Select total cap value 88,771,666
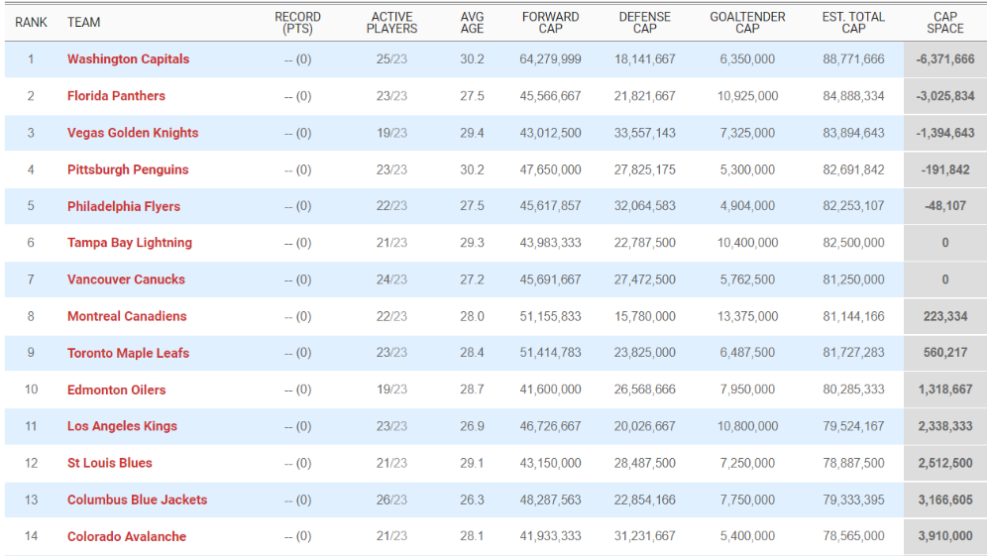Image resolution: width=991 pixels, height=556 pixels. pos(853,59)
